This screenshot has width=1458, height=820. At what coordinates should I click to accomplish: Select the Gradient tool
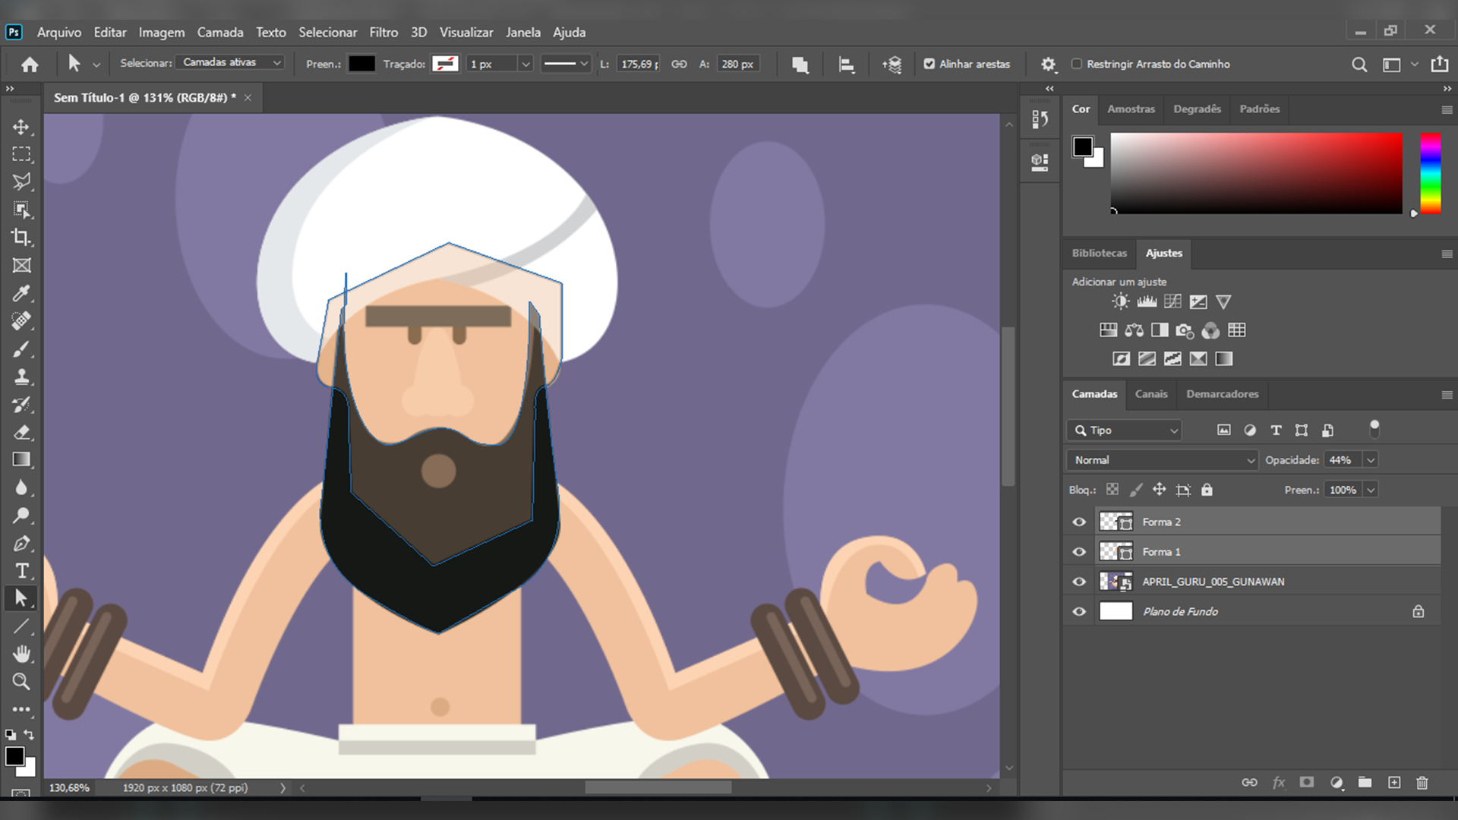[21, 459]
